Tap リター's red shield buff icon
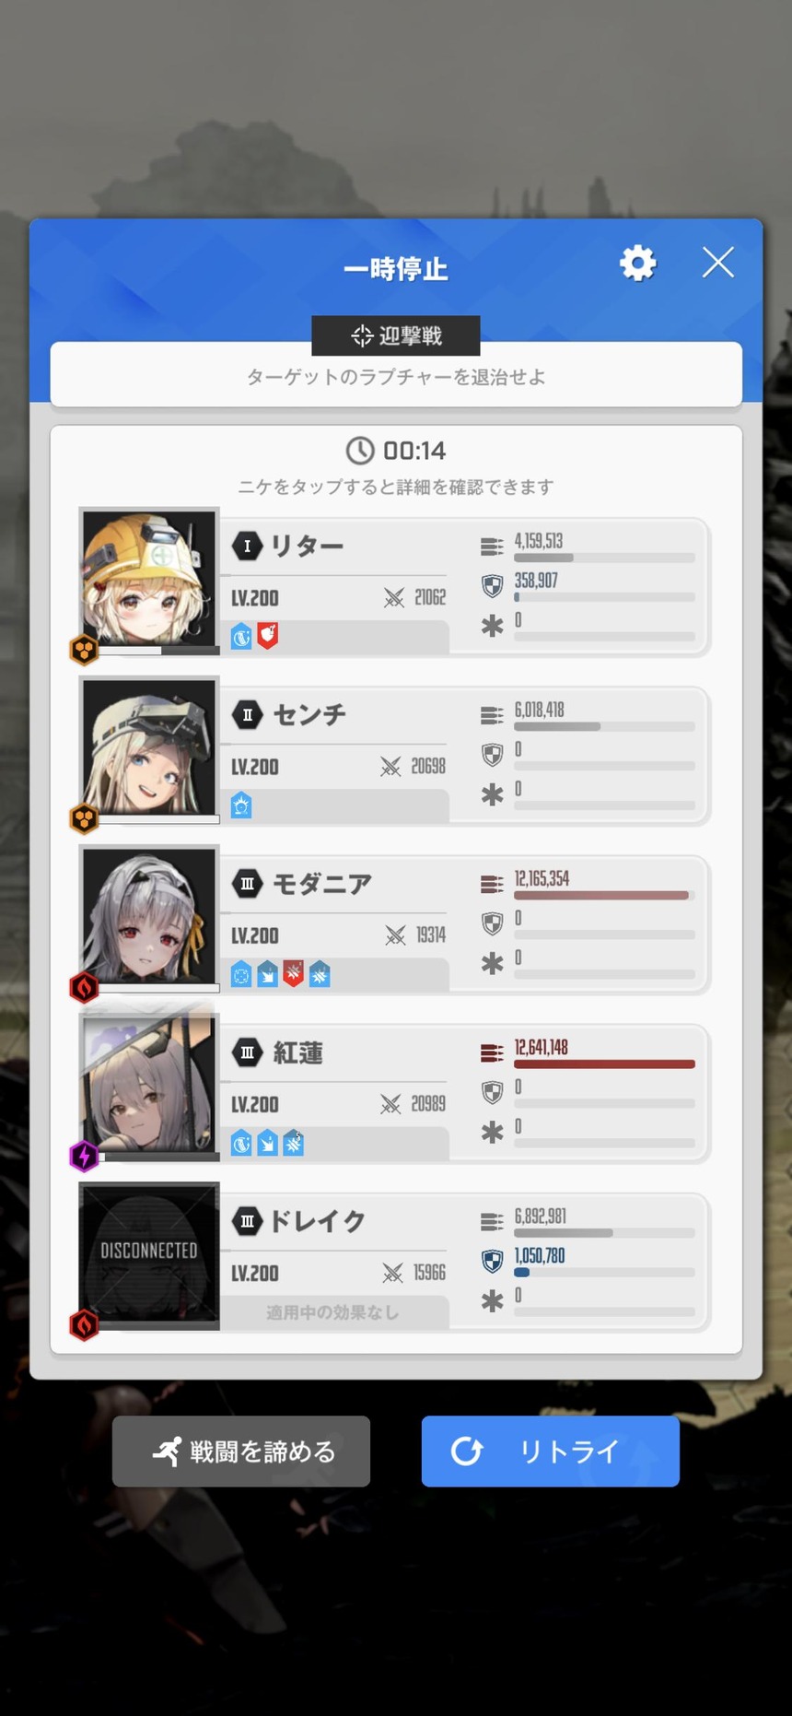The image size is (792, 1716). click(x=268, y=635)
